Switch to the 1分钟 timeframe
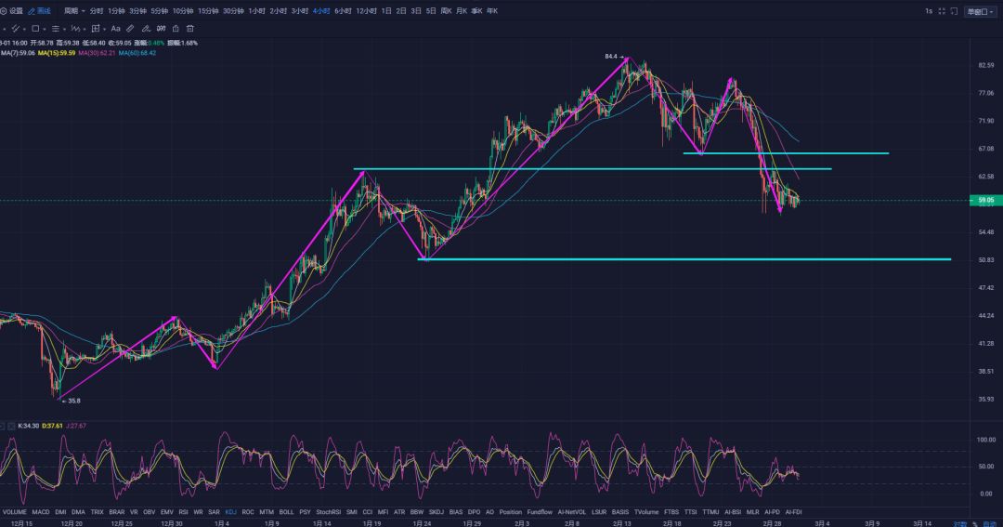The image size is (1003, 527). tap(116, 11)
